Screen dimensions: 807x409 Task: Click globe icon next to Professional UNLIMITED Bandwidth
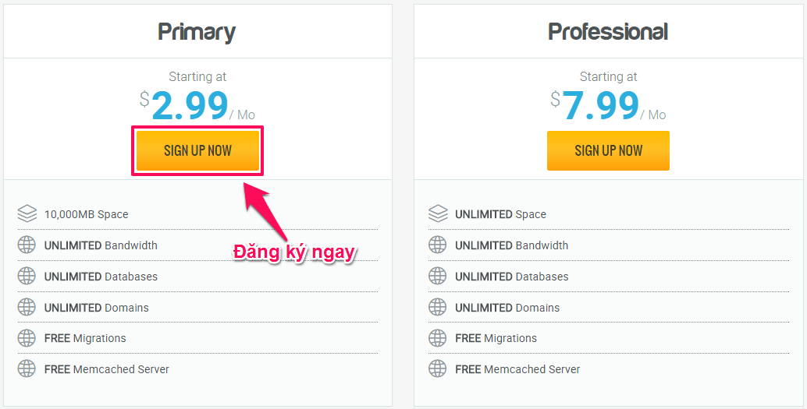click(438, 245)
